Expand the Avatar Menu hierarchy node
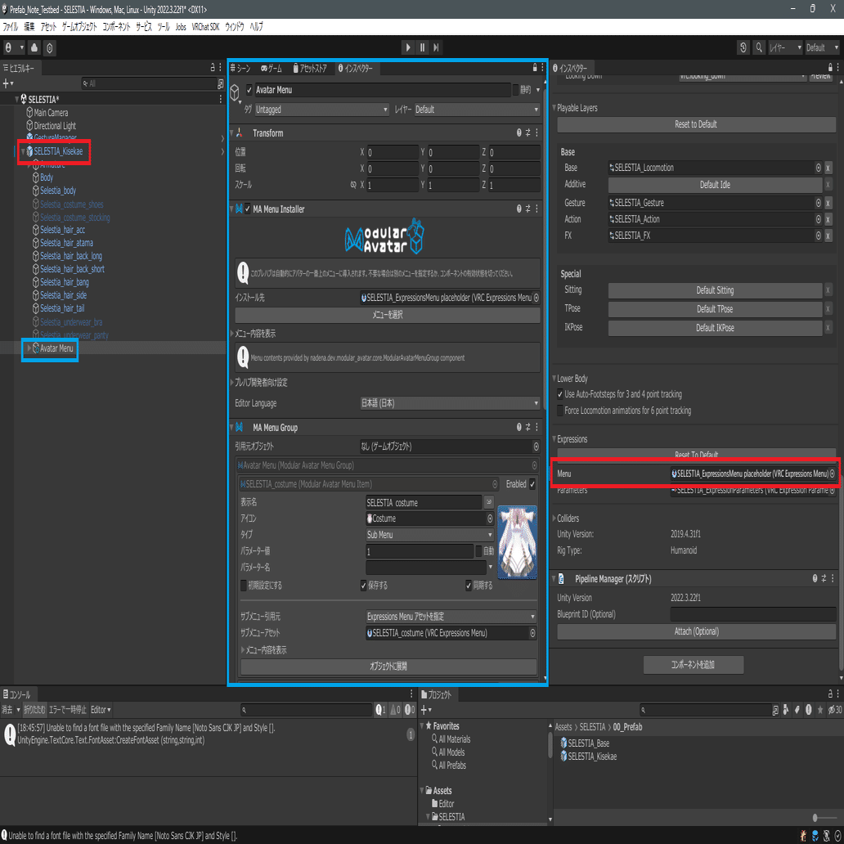Screen dimensions: 844x844 pos(29,348)
